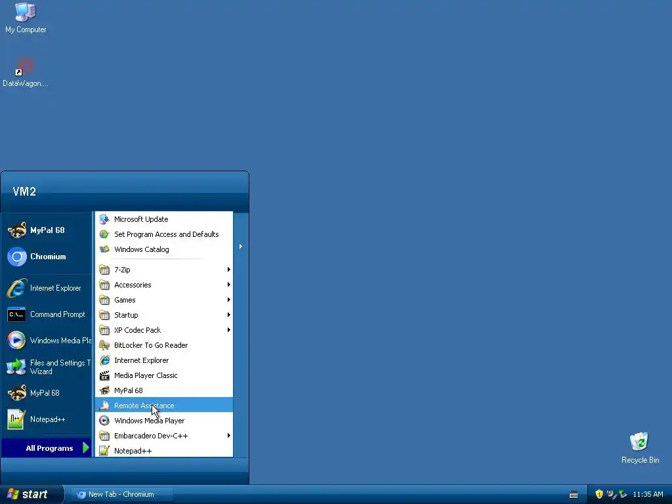
Task: Expand the Startup program folder
Action: (x=163, y=315)
